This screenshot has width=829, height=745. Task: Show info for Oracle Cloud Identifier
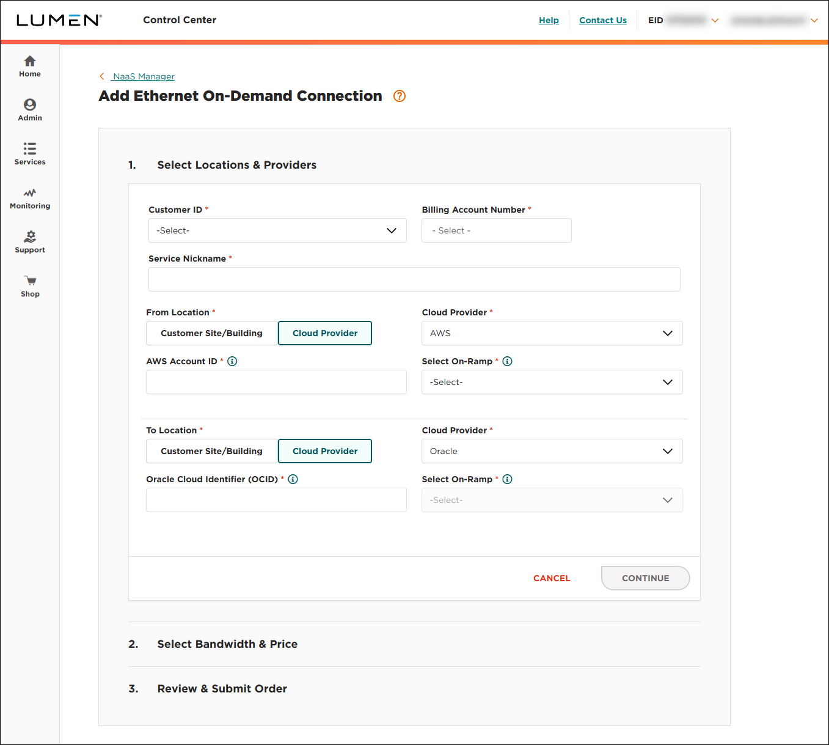(x=293, y=479)
